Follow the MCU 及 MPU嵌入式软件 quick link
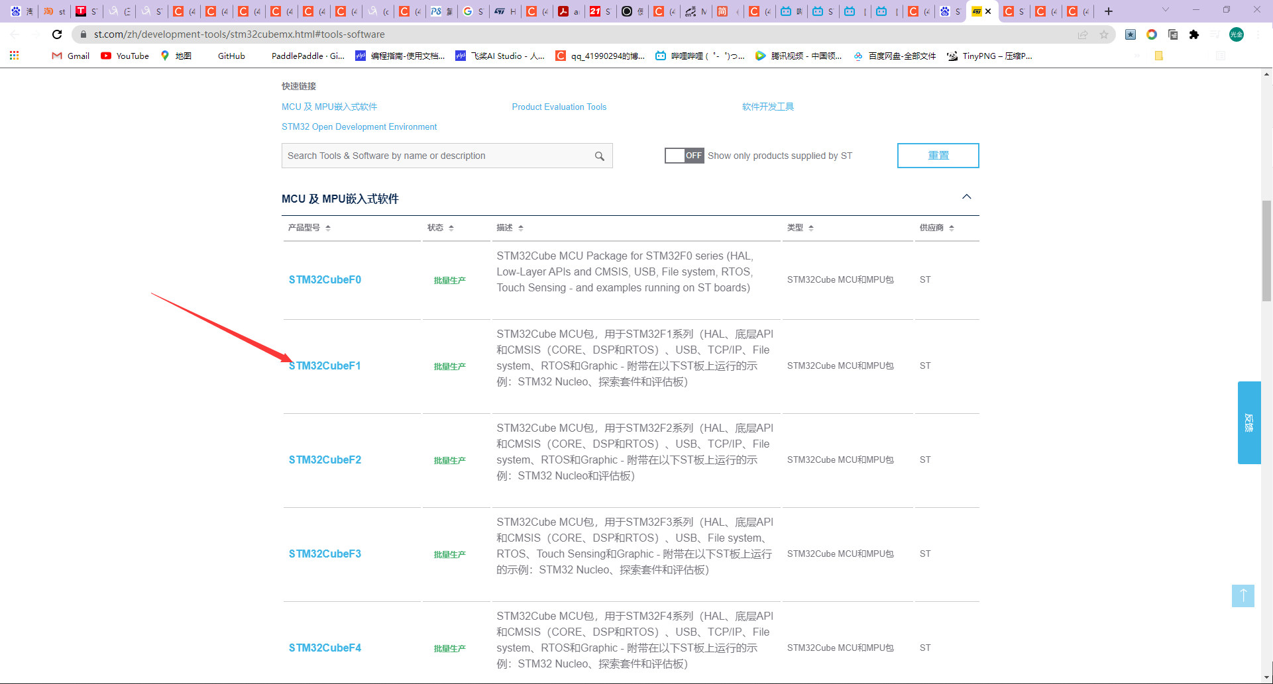1273x684 pixels. 329,107
